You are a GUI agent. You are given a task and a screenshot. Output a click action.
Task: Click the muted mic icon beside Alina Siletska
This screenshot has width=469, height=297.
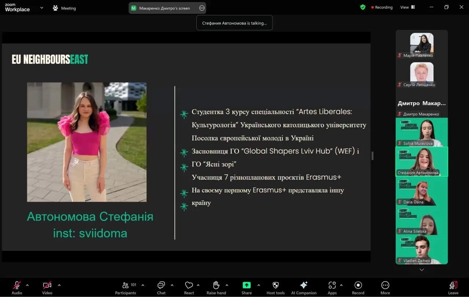coord(400,231)
